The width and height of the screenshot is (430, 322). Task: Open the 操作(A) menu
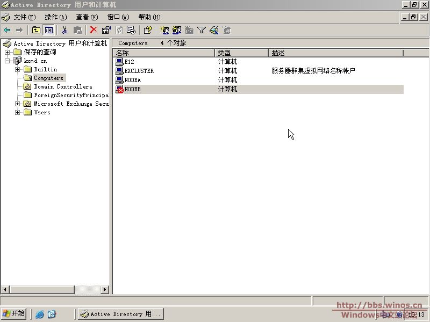coord(56,17)
